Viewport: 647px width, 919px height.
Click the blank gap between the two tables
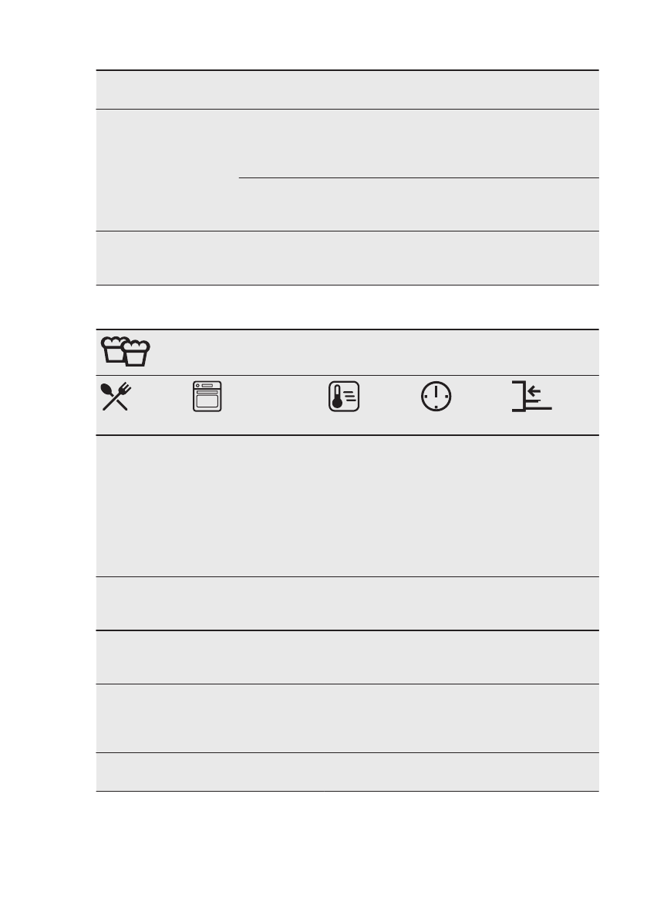click(x=347, y=307)
